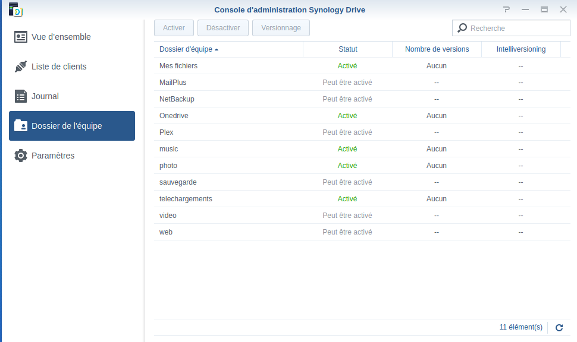Select the Onedrive folder row
This screenshot has height=342, width=577.
(x=174, y=116)
